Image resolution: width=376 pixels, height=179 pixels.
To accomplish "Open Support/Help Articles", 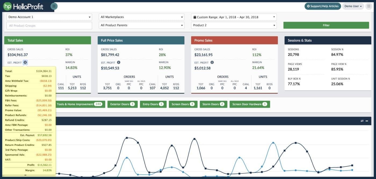I will pos(323,6).
